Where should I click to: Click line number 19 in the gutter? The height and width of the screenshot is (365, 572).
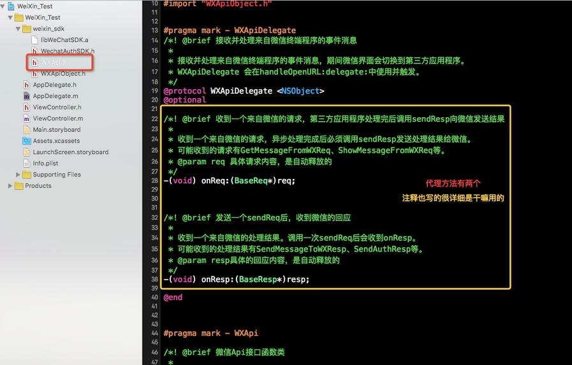(154, 91)
